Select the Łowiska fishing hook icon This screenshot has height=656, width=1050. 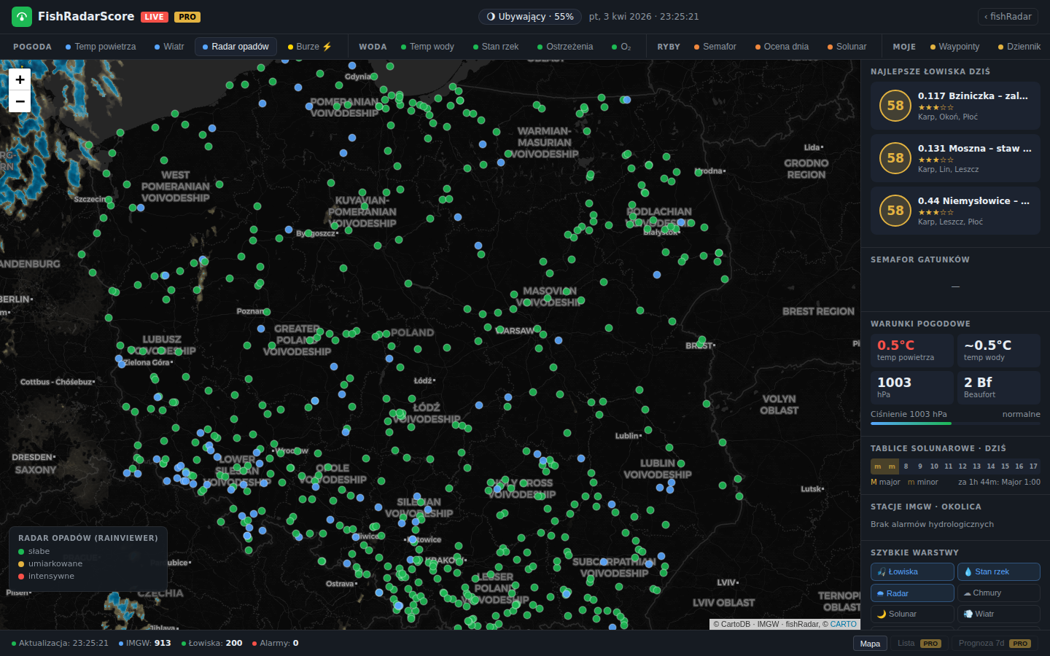coord(880,571)
